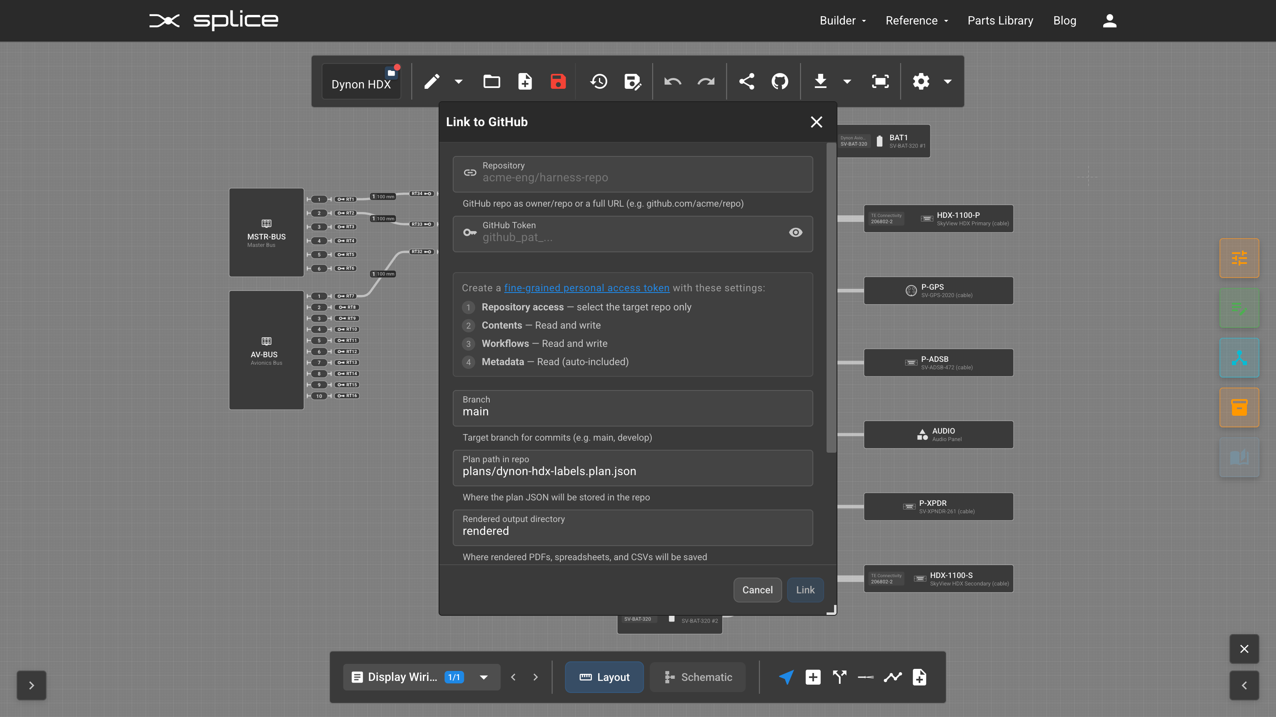Click the fit-to-screen icon
This screenshot has width=1276, height=717.
click(x=880, y=81)
